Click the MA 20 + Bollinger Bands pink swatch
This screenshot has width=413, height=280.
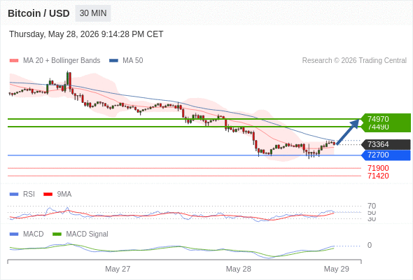(x=14, y=61)
